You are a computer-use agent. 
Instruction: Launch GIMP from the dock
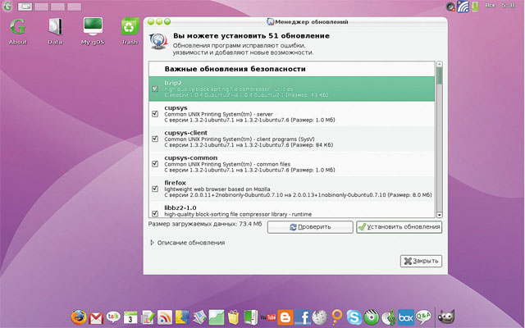tap(446, 317)
